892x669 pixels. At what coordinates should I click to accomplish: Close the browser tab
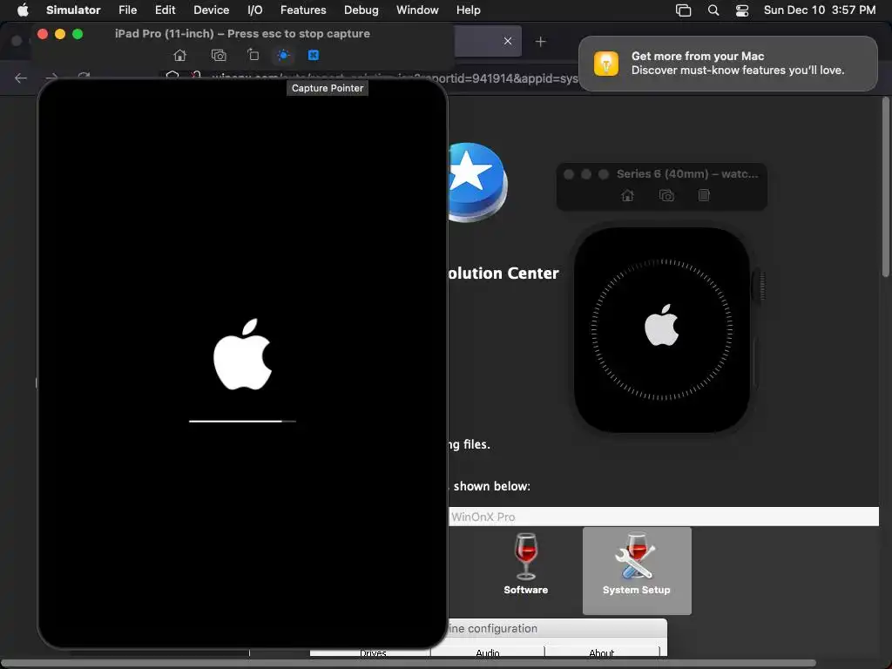click(508, 41)
